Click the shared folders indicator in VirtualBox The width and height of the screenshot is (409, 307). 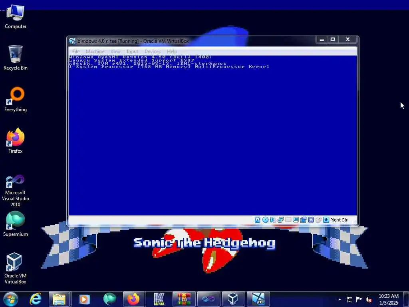(303, 220)
